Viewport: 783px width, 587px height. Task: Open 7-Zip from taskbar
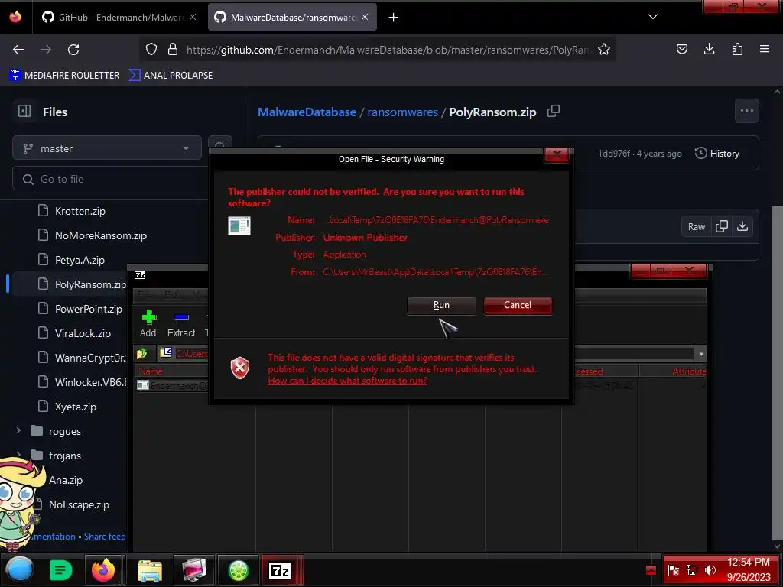click(x=280, y=569)
